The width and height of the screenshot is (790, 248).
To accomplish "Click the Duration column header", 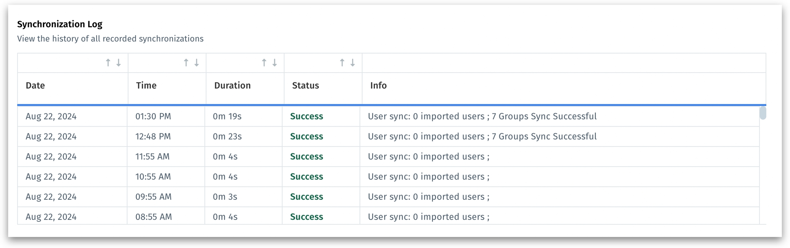I will [232, 86].
